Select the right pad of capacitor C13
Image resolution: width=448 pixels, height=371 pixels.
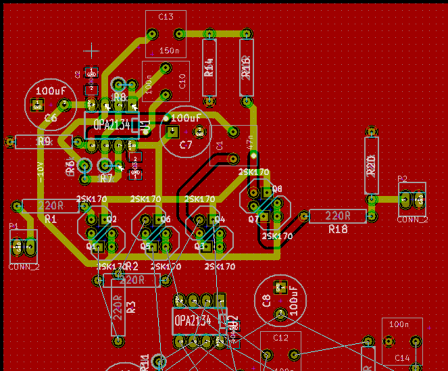point(180,34)
